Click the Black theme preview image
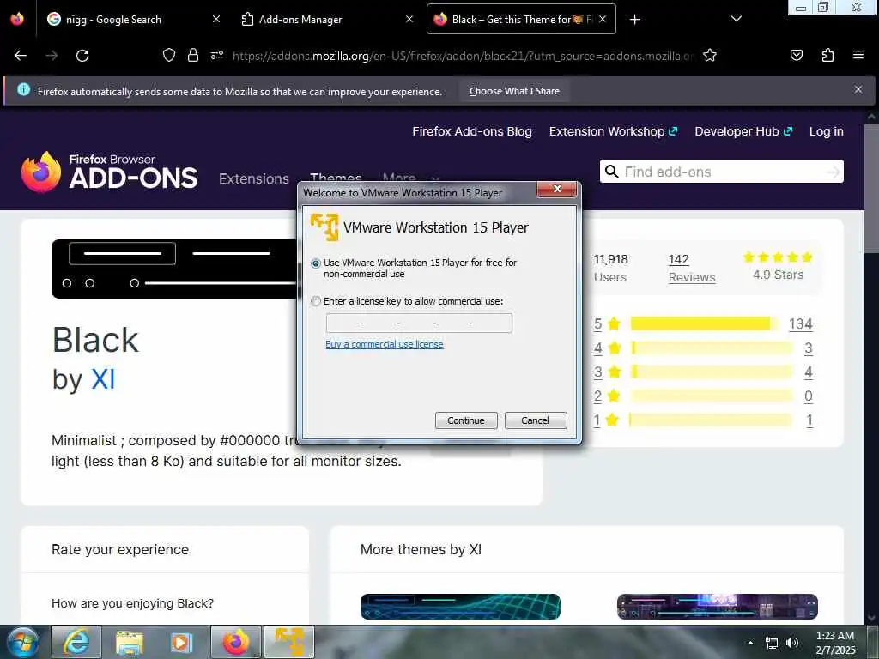879x659 pixels. coord(173,269)
